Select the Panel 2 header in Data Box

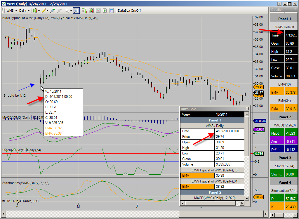[x=213, y=192]
